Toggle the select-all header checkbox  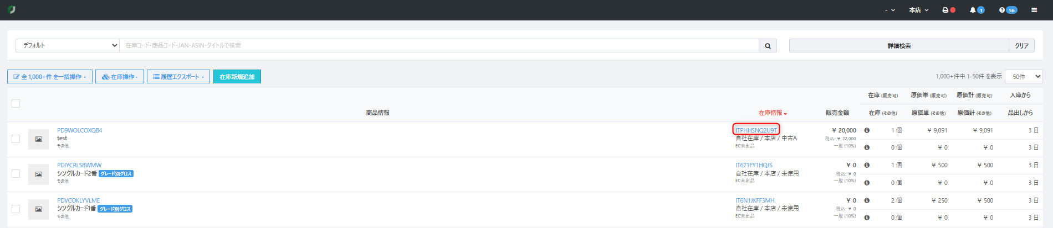tap(16, 104)
